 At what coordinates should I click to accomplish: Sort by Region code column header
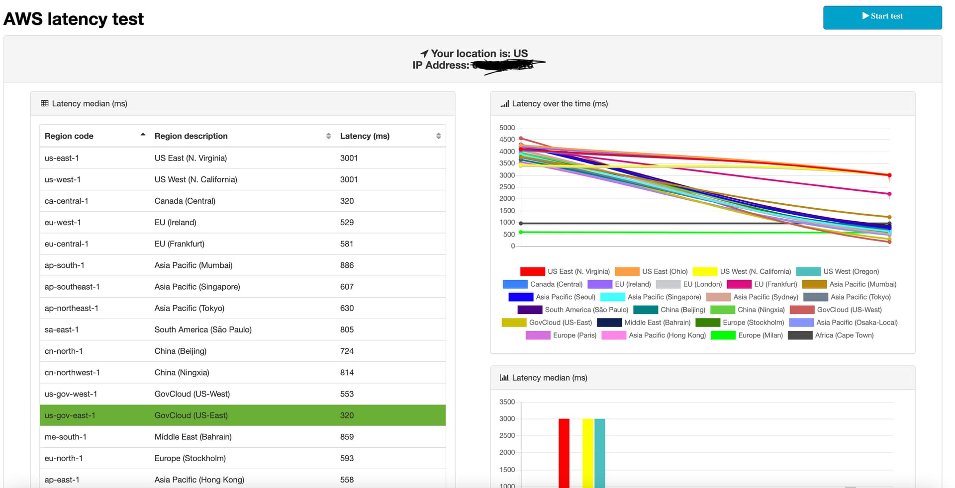95,136
